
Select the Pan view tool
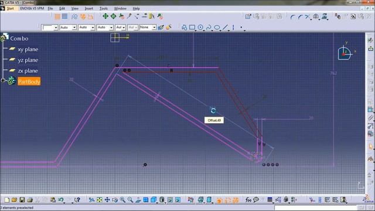[x=107, y=200]
